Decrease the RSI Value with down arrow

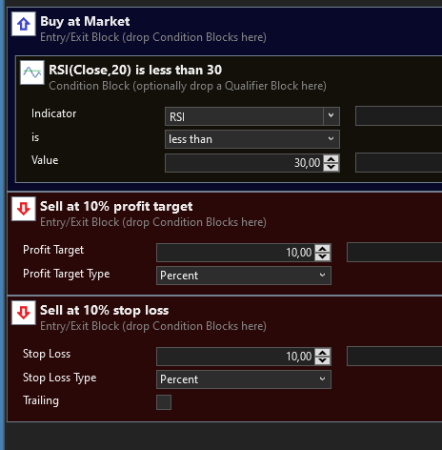click(x=331, y=167)
